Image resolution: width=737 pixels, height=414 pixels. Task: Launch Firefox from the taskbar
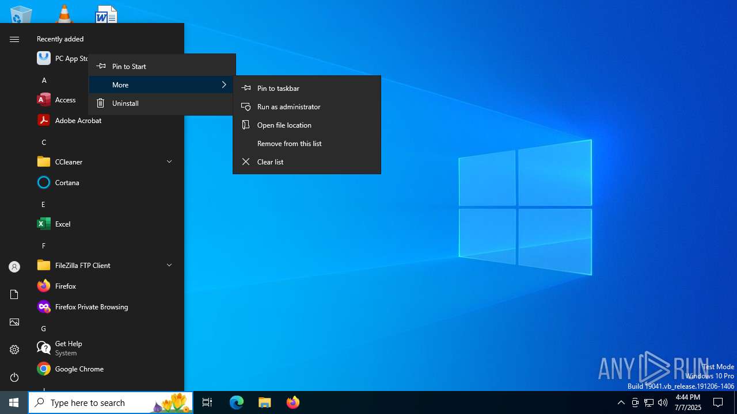click(x=293, y=402)
